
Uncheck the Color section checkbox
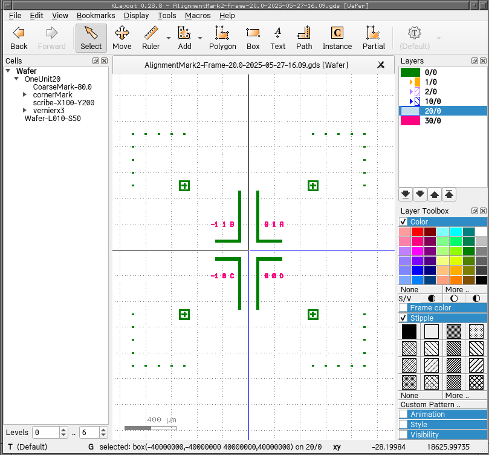(403, 222)
